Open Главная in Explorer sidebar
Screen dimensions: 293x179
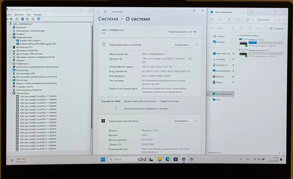coord(219,36)
